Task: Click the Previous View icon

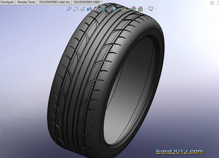Action: tap(82, 9)
